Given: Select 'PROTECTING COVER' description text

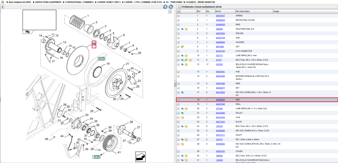Looking at the screenshot, I should tap(245, 20).
